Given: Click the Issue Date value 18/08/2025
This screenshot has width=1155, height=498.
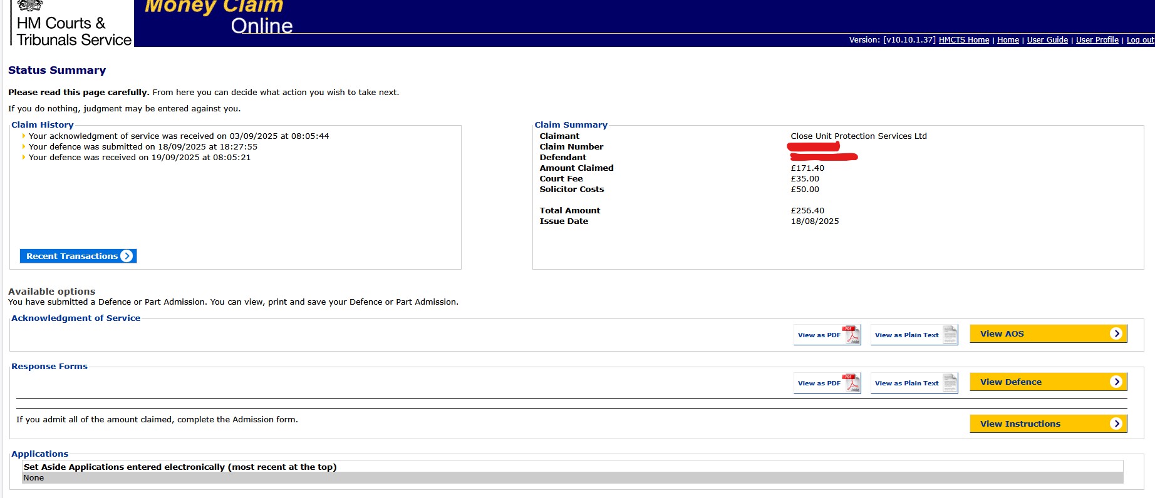Looking at the screenshot, I should click(814, 221).
